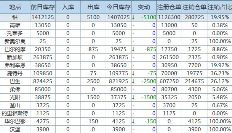The width and height of the screenshot is (232, 133).
Task: Click the 36.23% cancellation ratio cell
Action: 219,73
